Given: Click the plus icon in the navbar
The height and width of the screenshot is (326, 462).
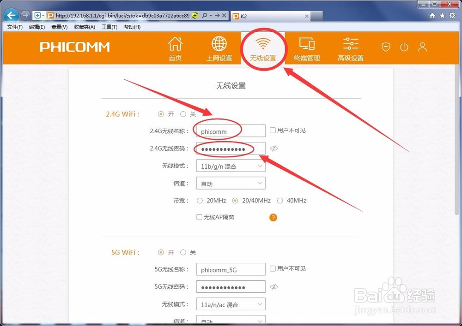Looking at the screenshot, I should pos(386,47).
